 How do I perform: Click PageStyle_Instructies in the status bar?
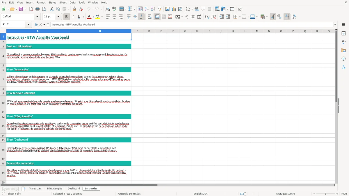click(x=129, y=194)
